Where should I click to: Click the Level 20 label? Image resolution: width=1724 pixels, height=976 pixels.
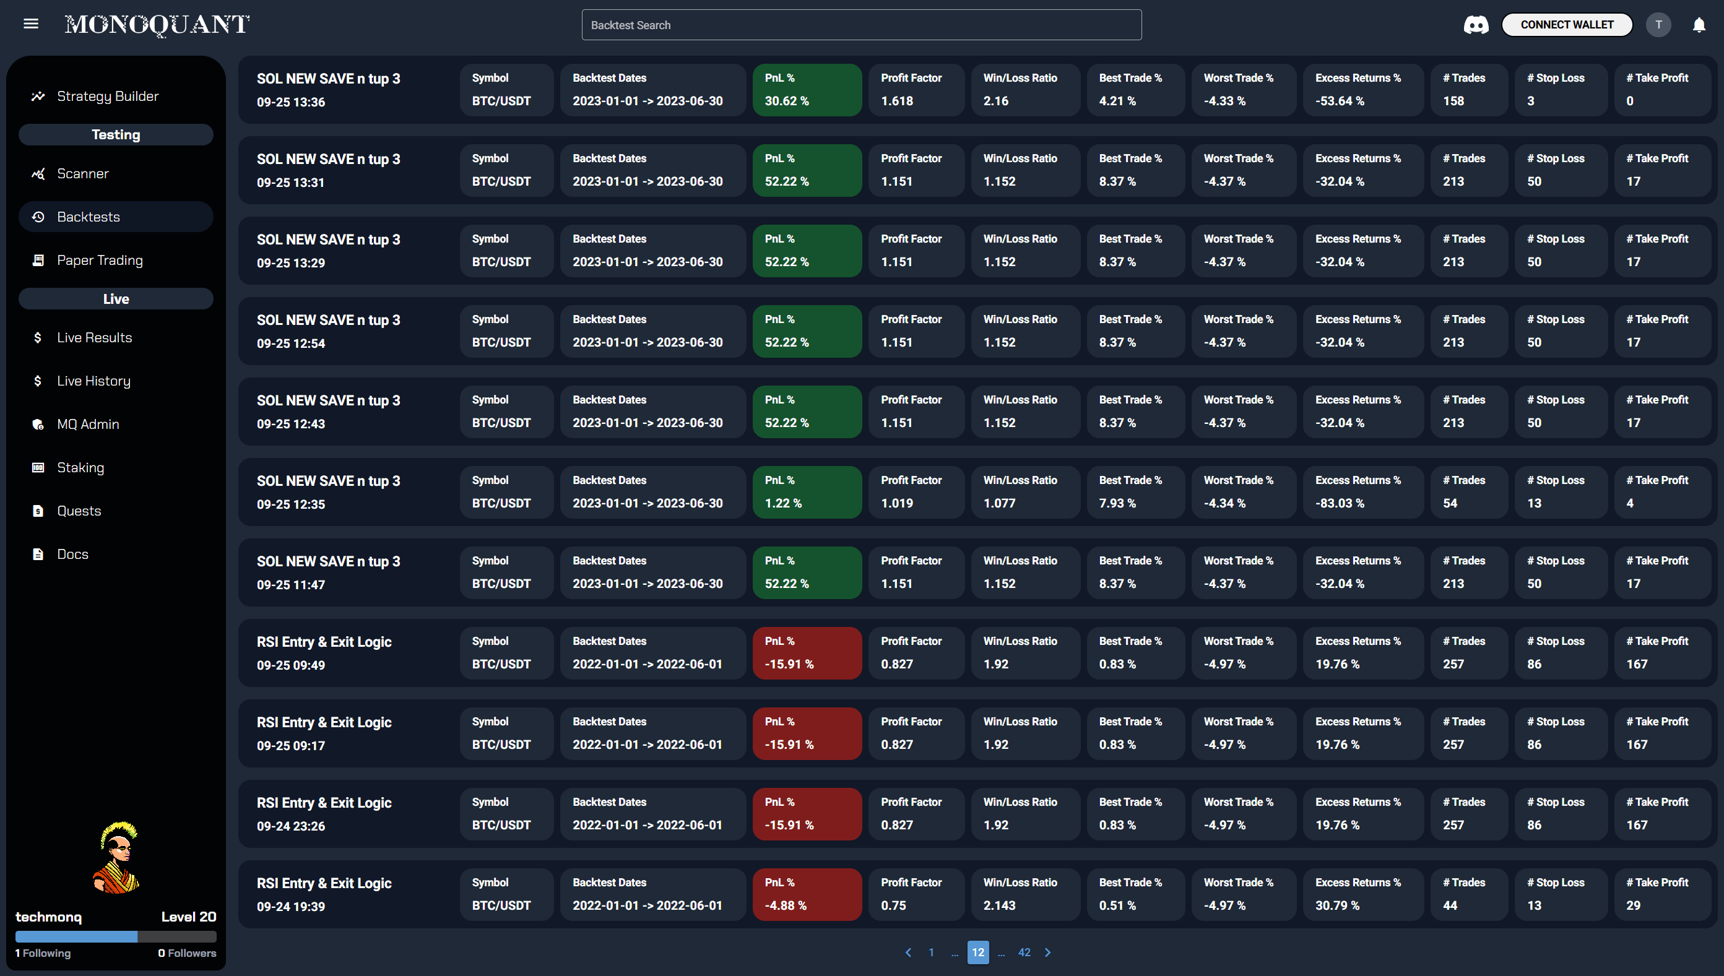(188, 917)
